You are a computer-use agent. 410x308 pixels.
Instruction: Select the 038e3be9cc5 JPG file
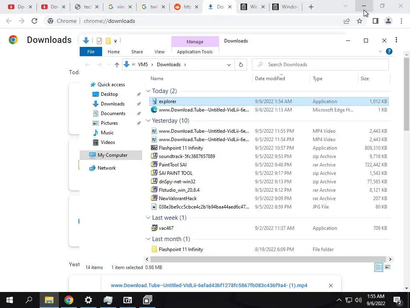(x=269, y=207)
